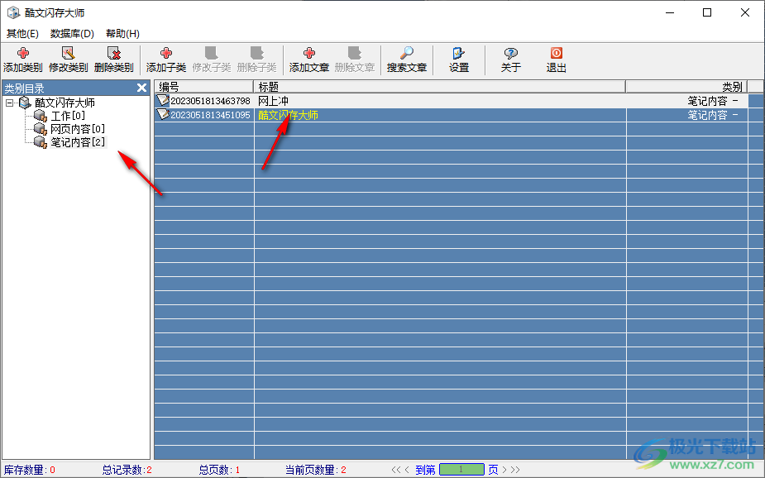Minimize the 酷文闪存大师 window
The height and width of the screenshot is (478, 765).
tap(669, 12)
